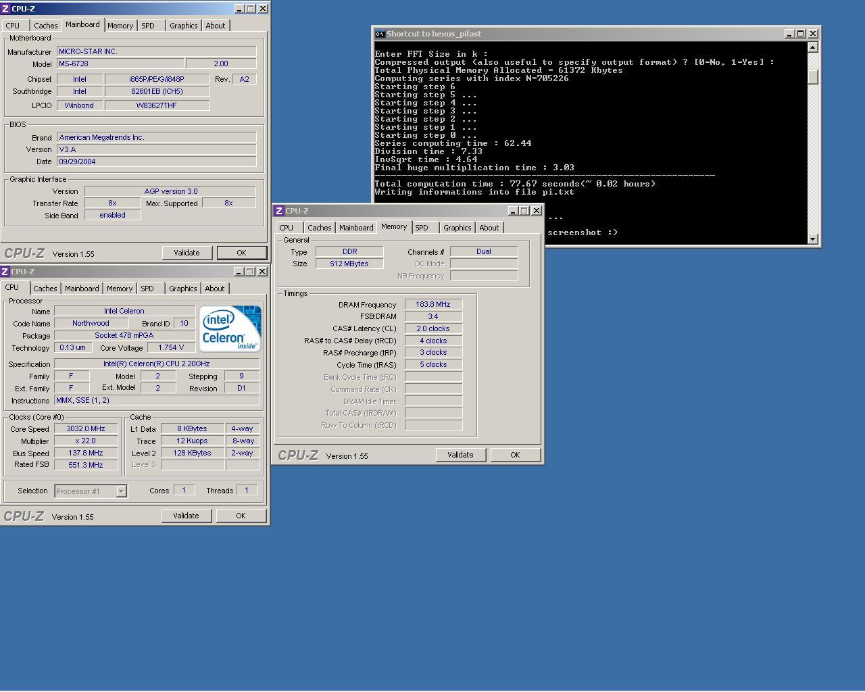Close the processor CPU-Z window
Viewport: 865px width, 692px height.
click(263, 272)
